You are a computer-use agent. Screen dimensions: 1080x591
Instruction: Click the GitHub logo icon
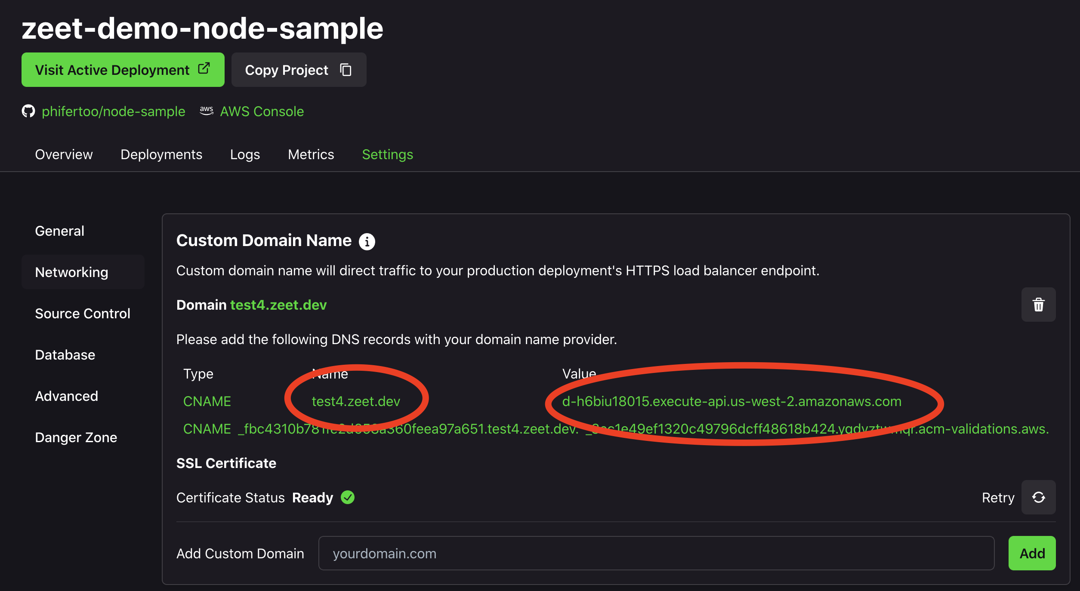point(28,111)
